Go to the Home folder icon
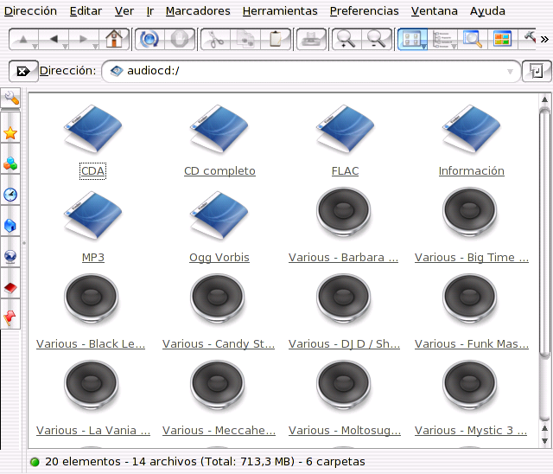The height and width of the screenshot is (474, 553). (114, 39)
